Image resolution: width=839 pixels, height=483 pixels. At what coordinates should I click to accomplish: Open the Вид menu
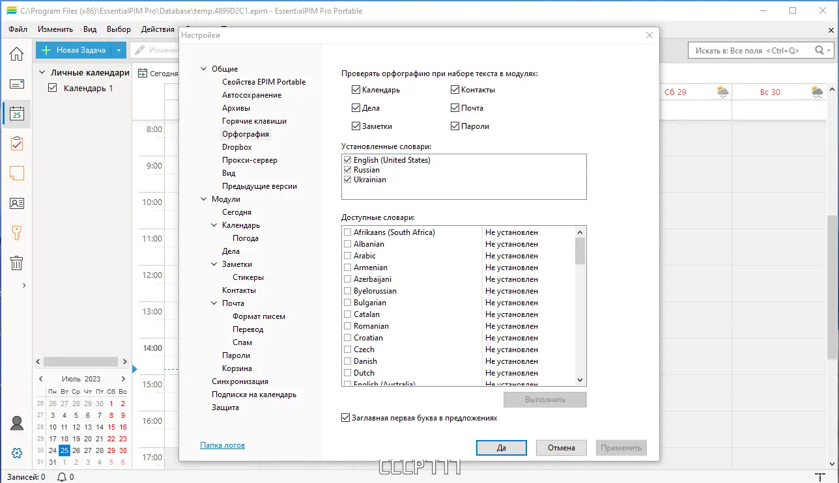pos(90,29)
